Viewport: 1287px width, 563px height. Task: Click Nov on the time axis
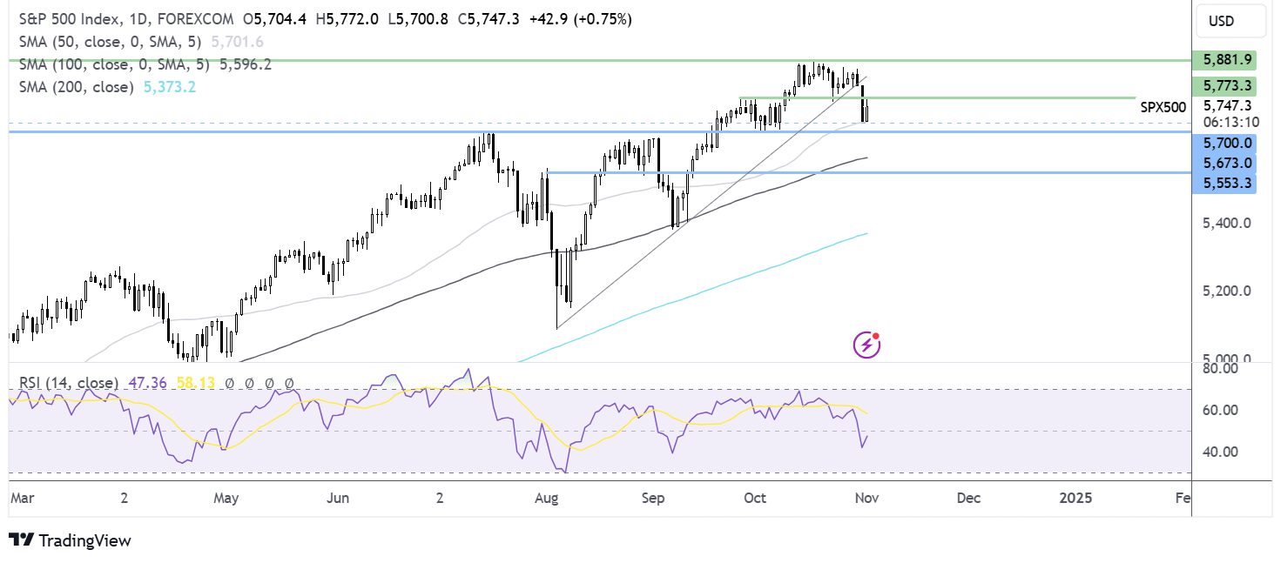coord(866,498)
